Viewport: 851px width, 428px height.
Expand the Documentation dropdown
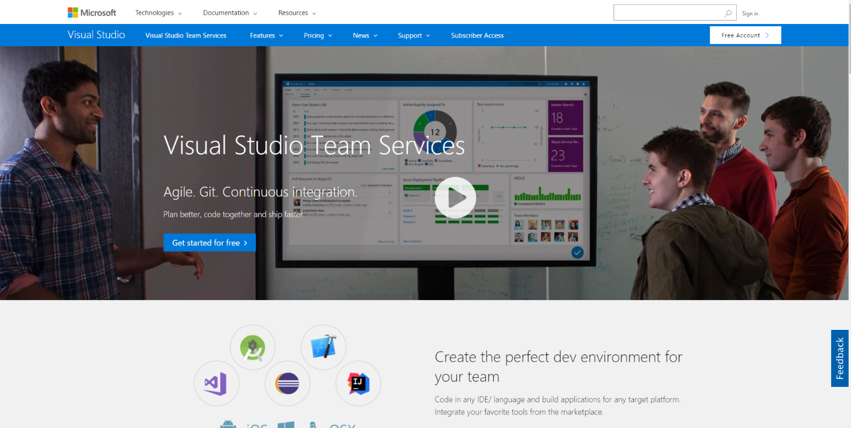230,13
